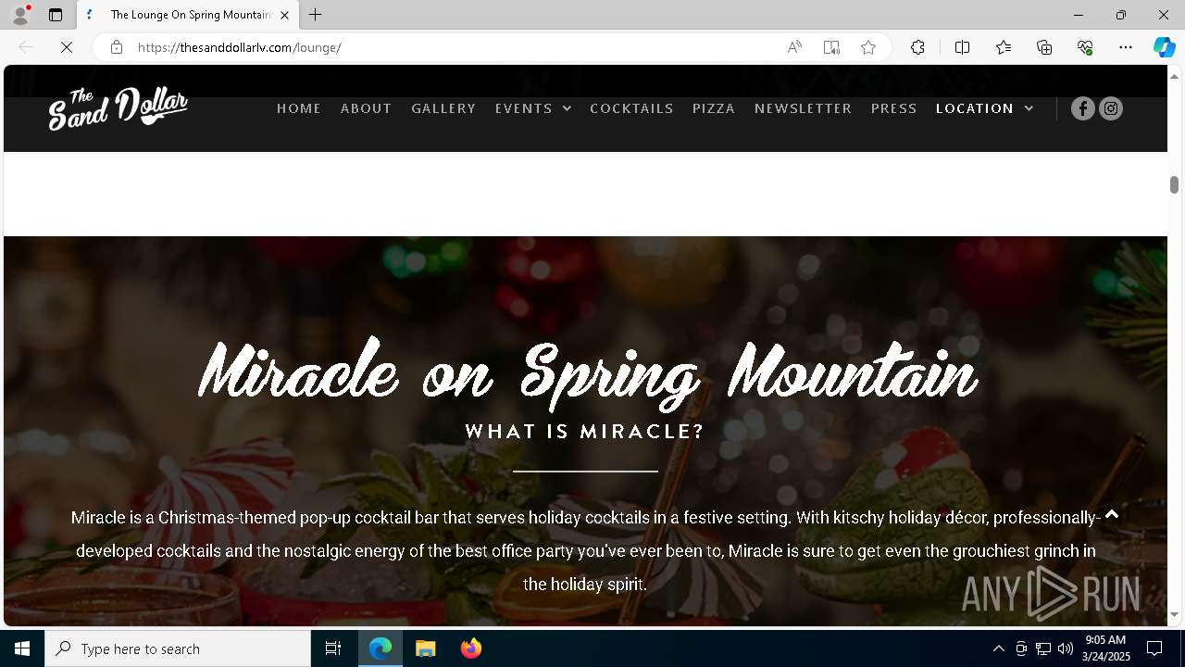Open Collections icon in toolbar
The height and width of the screenshot is (667, 1185).
tap(1044, 47)
